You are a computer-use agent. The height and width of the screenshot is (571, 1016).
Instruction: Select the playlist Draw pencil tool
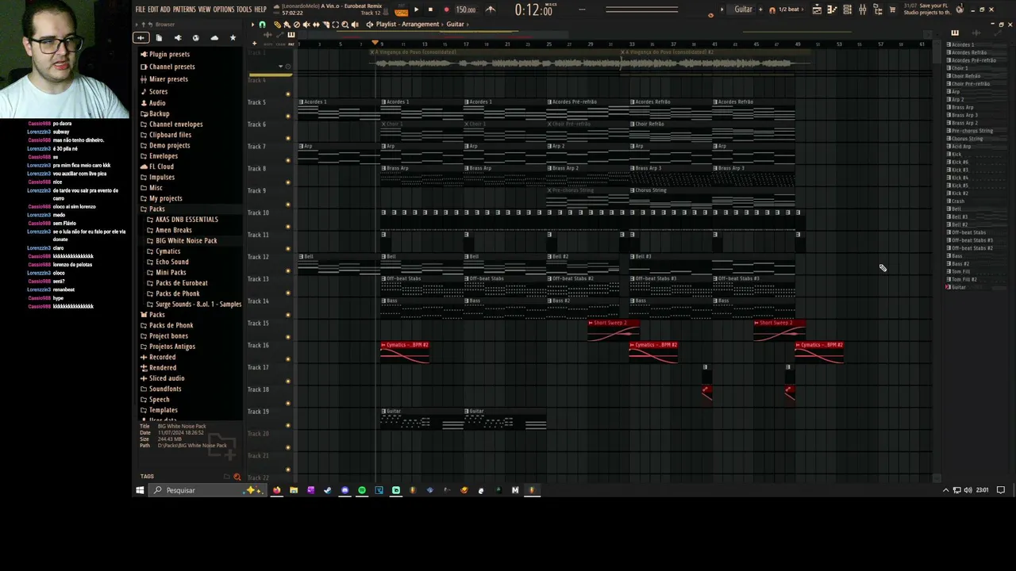coord(277,25)
